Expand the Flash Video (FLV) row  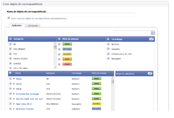pyautogui.click(x=14, y=104)
